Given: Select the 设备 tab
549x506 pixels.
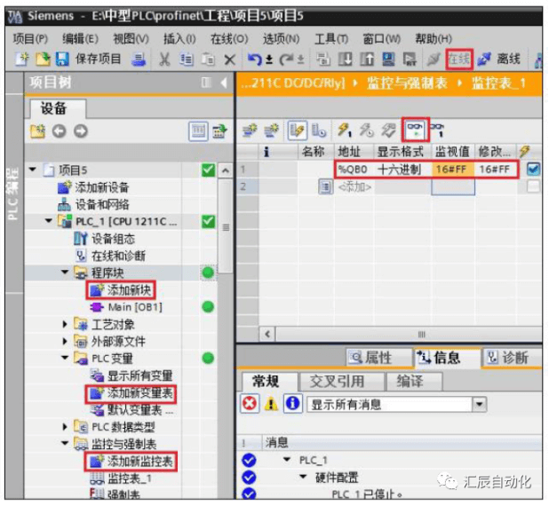Looking at the screenshot, I should 56,108.
